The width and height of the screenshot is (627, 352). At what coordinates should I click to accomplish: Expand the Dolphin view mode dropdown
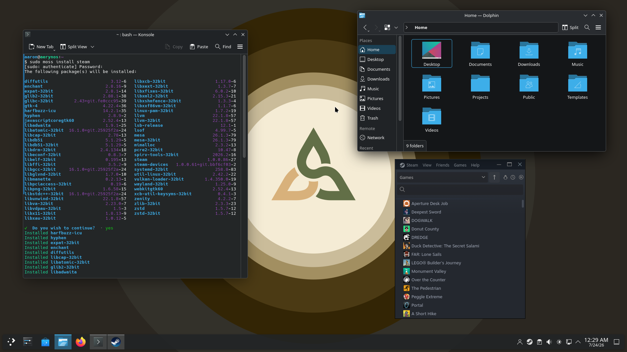click(396, 27)
